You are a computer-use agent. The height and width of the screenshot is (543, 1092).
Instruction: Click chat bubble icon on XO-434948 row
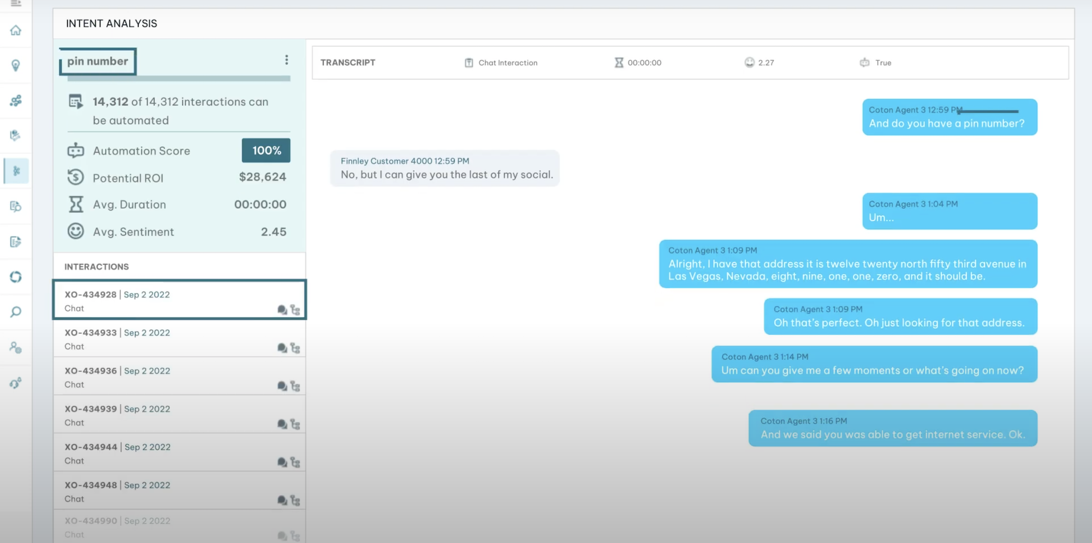[x=282, y=500]
